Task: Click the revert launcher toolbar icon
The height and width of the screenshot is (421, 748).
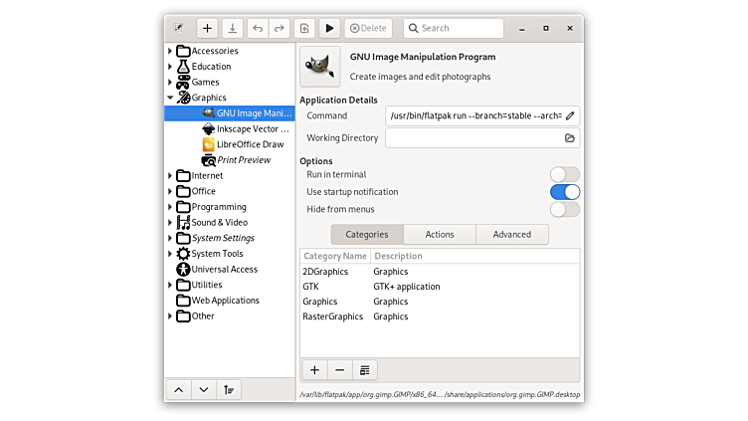Action: [x=305, y=29]
